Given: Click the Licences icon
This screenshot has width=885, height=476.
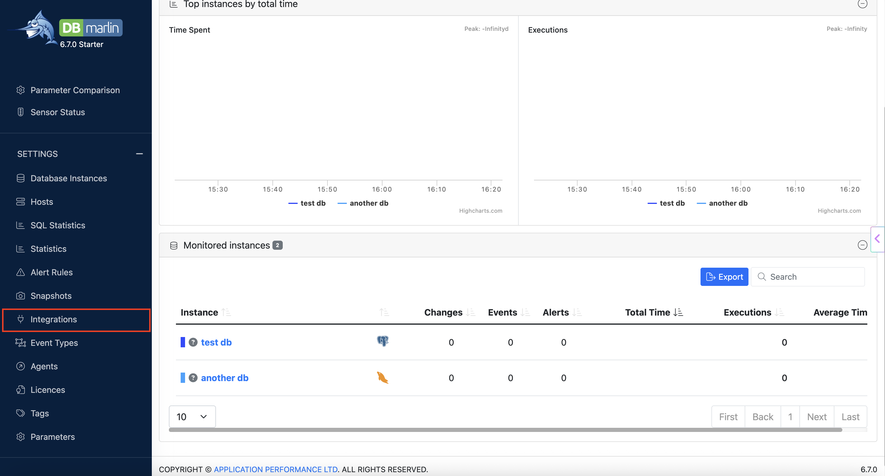Looking at the screenshot, I should [20, 390].
